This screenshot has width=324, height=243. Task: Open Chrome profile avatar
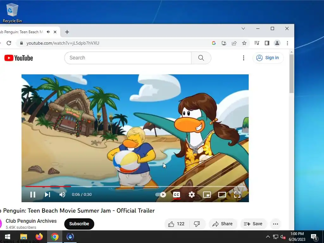pos(277,43)
